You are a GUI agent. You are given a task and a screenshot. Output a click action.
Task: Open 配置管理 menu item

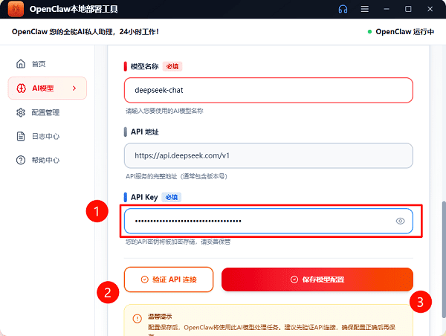[46, 113]
